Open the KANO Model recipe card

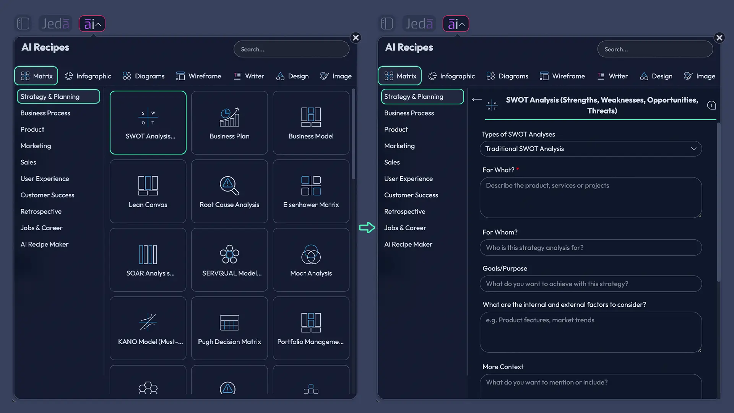(148, 328)
